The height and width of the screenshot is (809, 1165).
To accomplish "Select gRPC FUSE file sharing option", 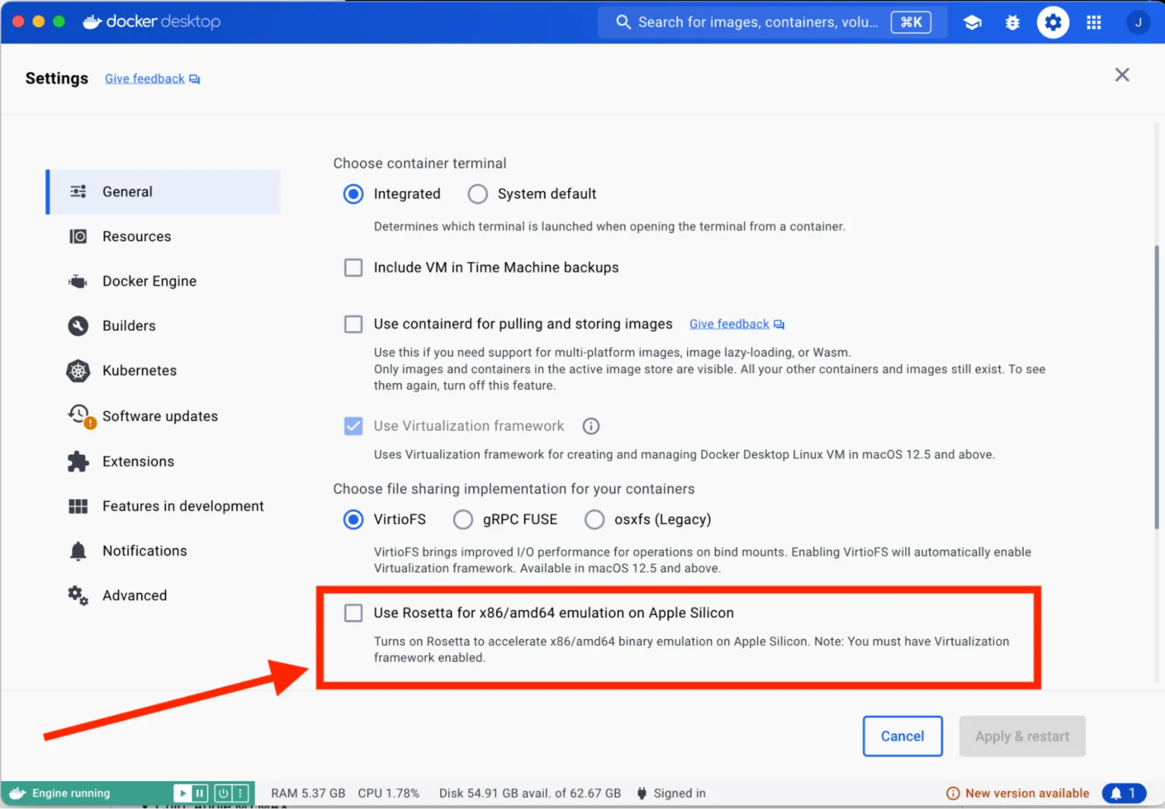I will click(x=463, y=519).
